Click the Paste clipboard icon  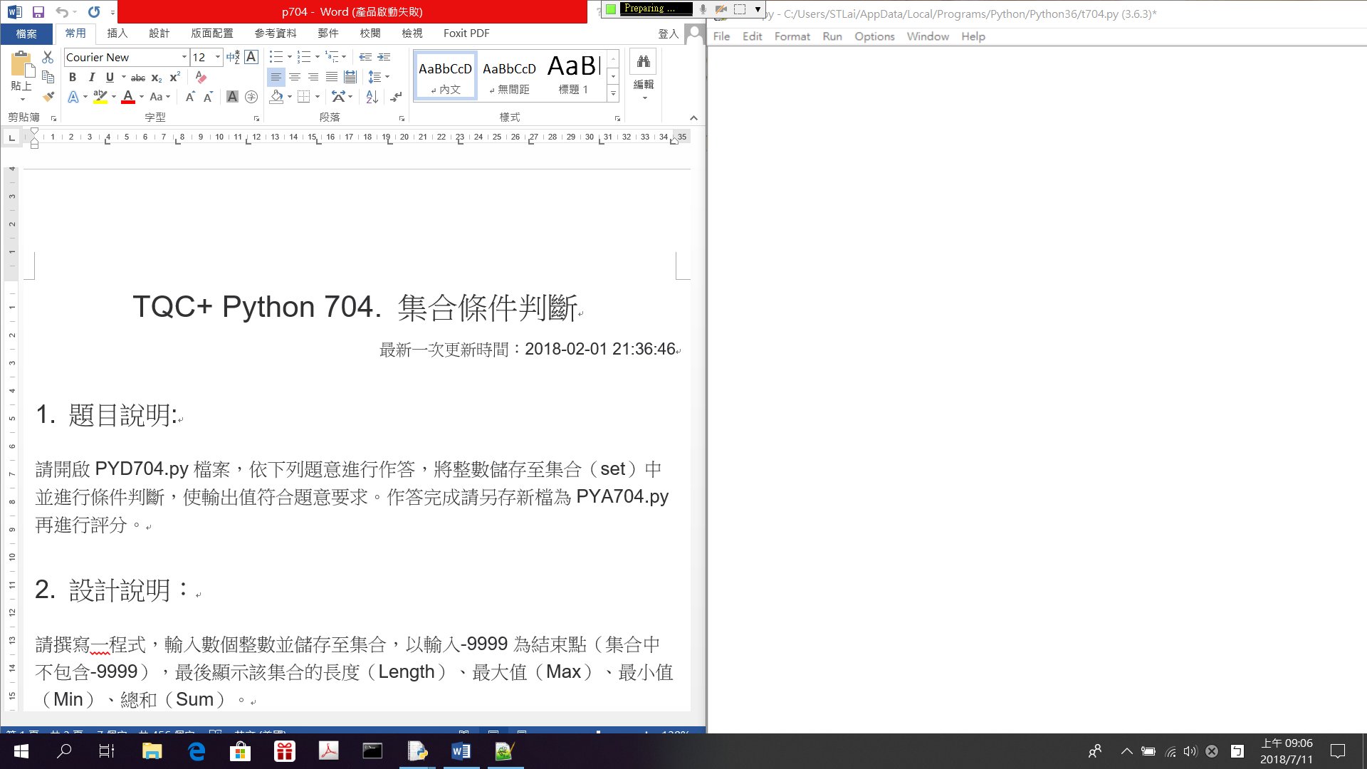click(22, 65)
